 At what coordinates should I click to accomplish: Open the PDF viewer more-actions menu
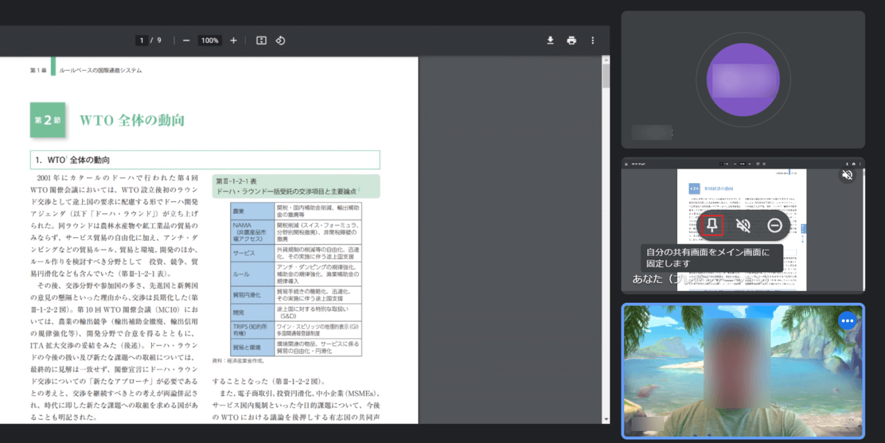point(593,41)
